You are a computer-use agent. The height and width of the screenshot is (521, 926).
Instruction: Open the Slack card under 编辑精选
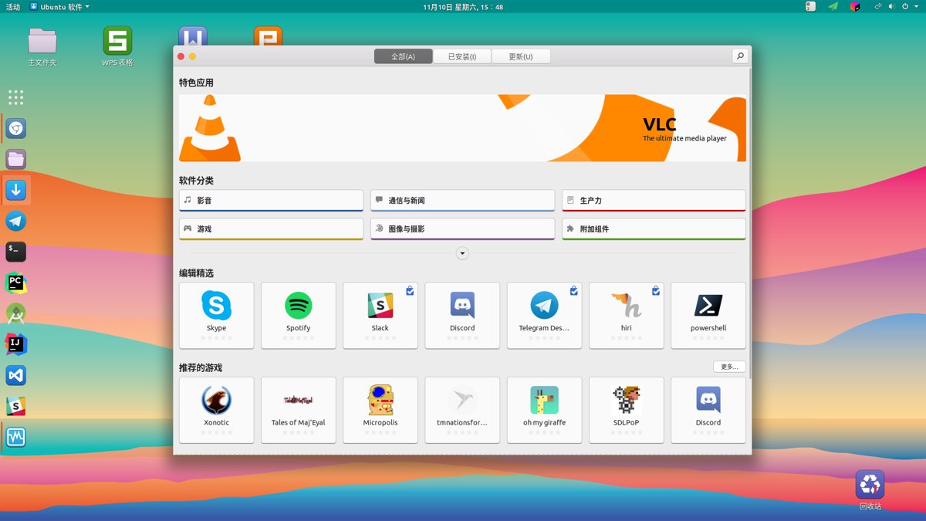click(x=380, y=315)
